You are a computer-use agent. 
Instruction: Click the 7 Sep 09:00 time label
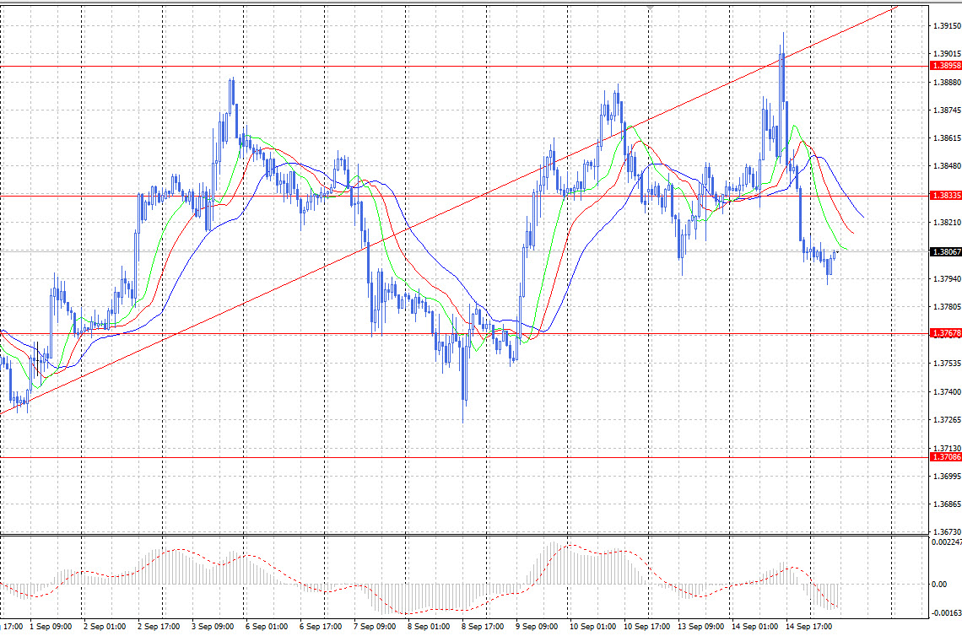pyautogui.click(x=374, y=626)
